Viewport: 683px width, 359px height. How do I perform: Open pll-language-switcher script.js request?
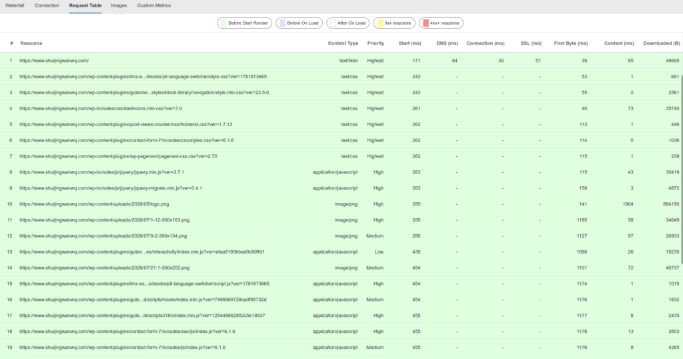tap(144, 284)
